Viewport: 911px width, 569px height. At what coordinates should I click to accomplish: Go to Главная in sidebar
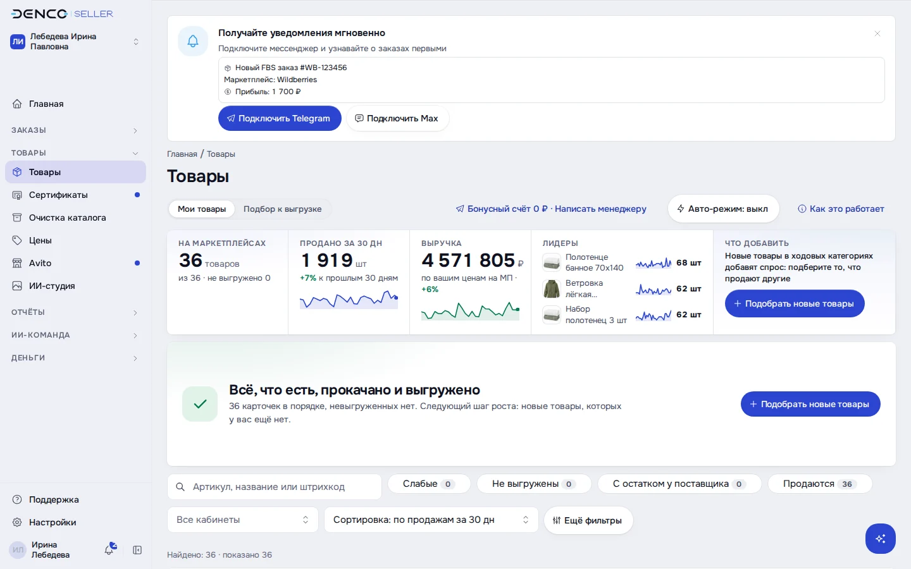(x=75, y=104)
